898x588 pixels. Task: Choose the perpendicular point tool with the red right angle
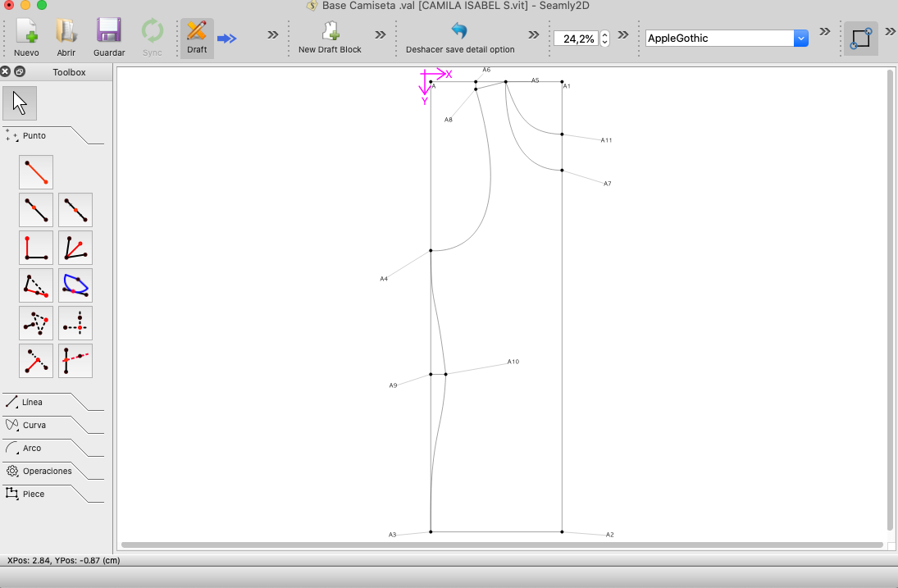pos(36,248)
